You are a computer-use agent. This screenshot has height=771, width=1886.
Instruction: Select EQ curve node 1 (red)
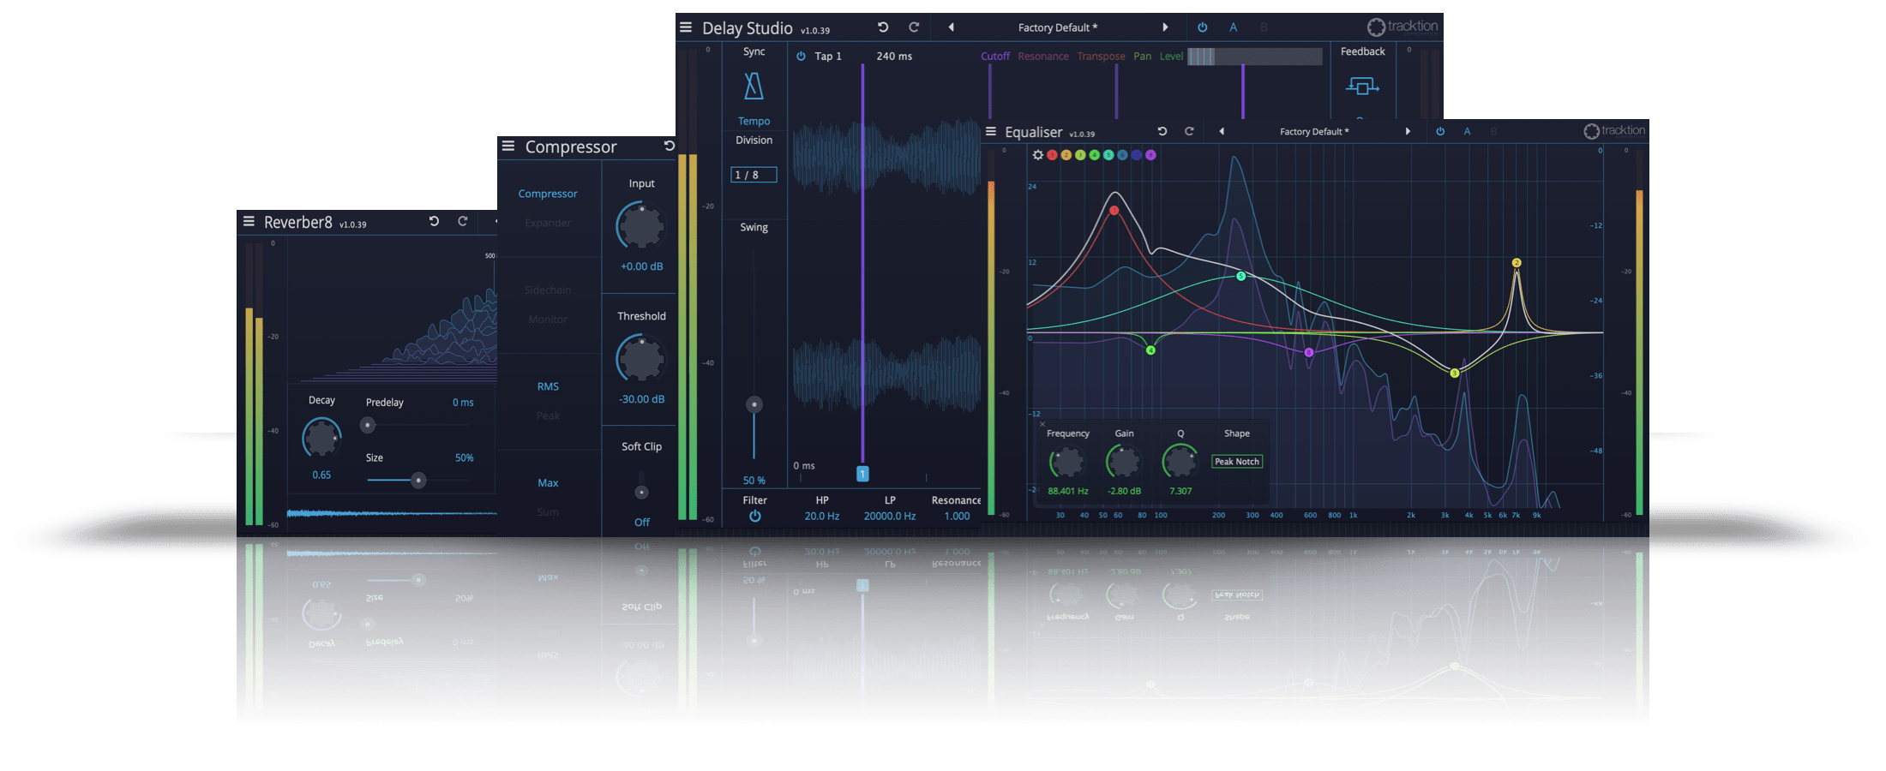click(1114, 210)
